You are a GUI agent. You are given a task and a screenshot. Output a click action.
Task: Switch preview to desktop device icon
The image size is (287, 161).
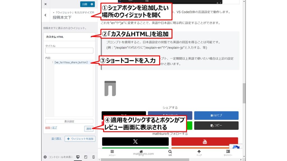(78, 157)
